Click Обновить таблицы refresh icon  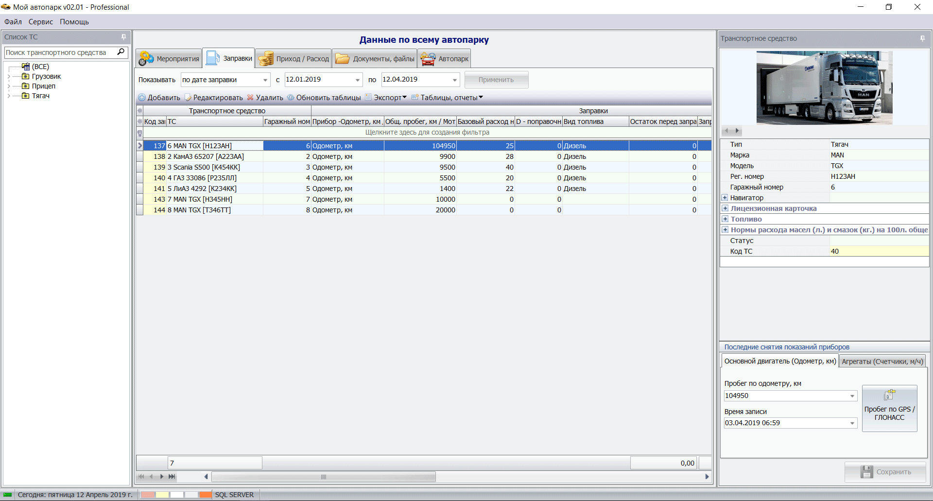(x=291, y=98)
